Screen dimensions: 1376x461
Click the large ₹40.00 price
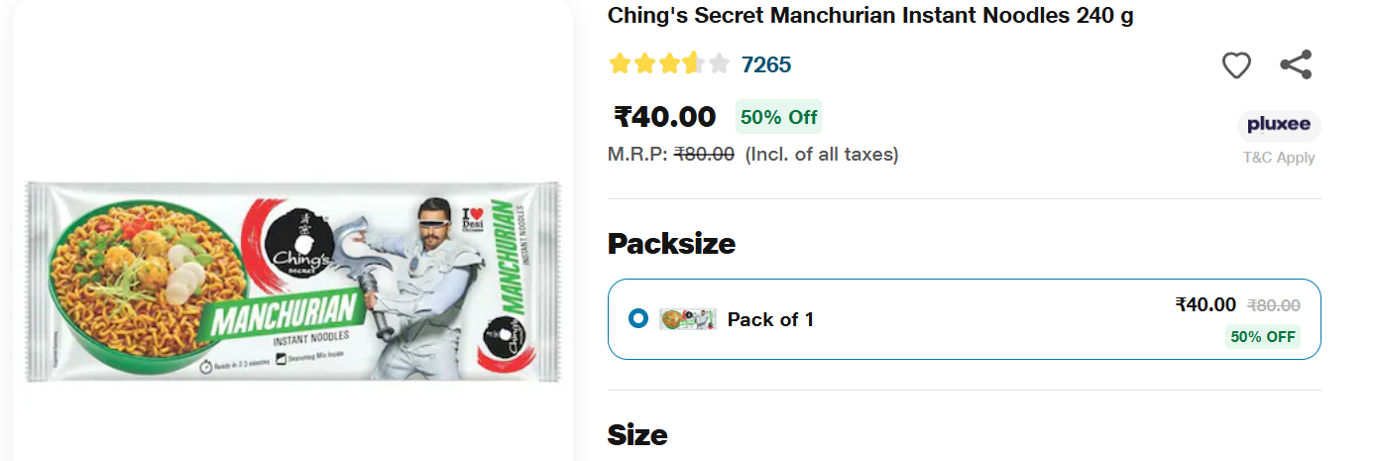pos(664,117)
